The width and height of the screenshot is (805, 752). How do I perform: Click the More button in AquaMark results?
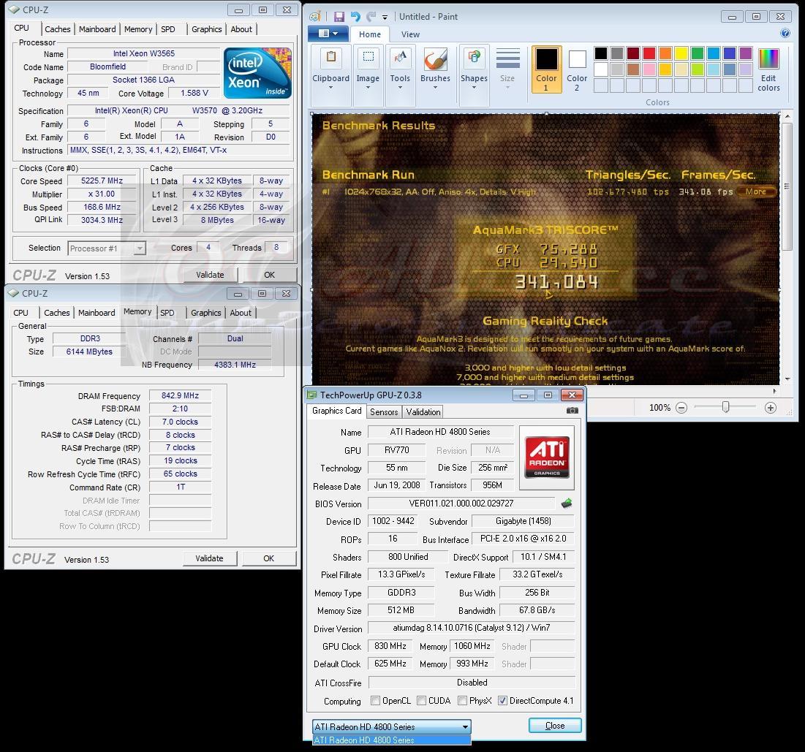[x=756, y=191]
